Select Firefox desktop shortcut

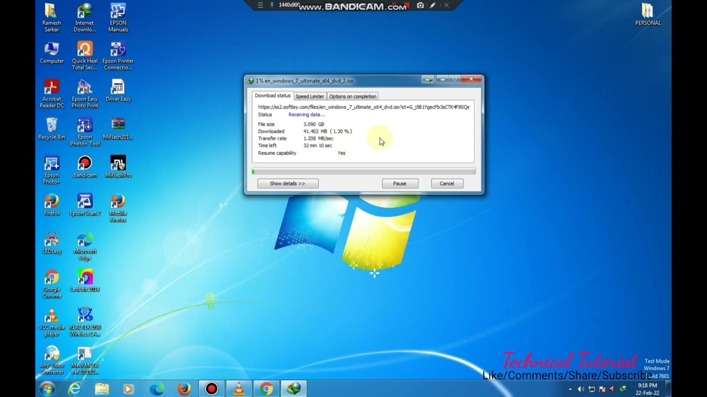52,205
